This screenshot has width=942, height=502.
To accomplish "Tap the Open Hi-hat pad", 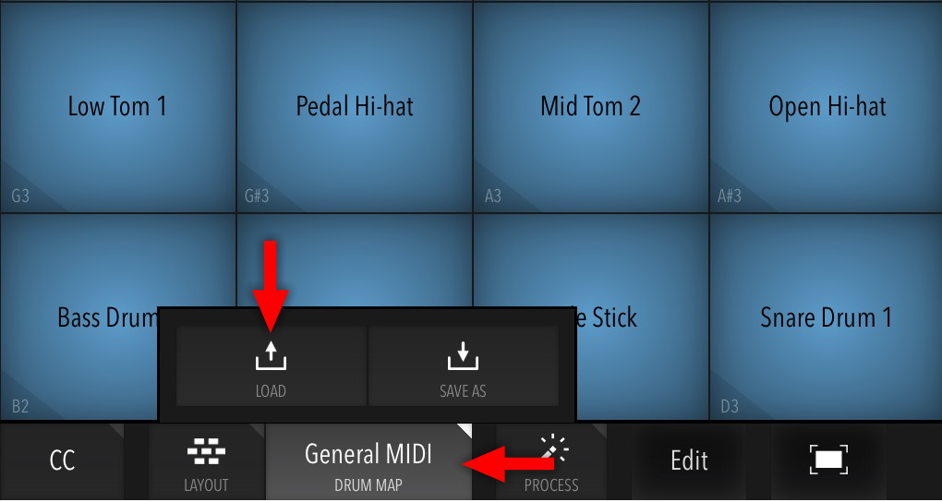I will [827, 107].
